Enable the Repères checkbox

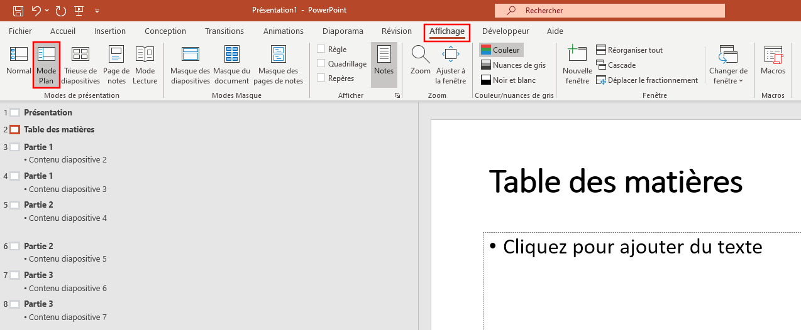pos(321,78)
